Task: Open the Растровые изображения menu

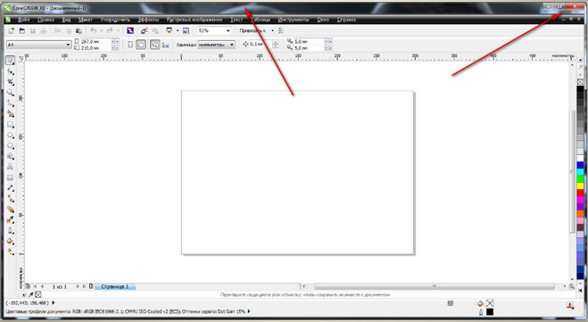Action: pyautogui.click(x=195, y=20)
